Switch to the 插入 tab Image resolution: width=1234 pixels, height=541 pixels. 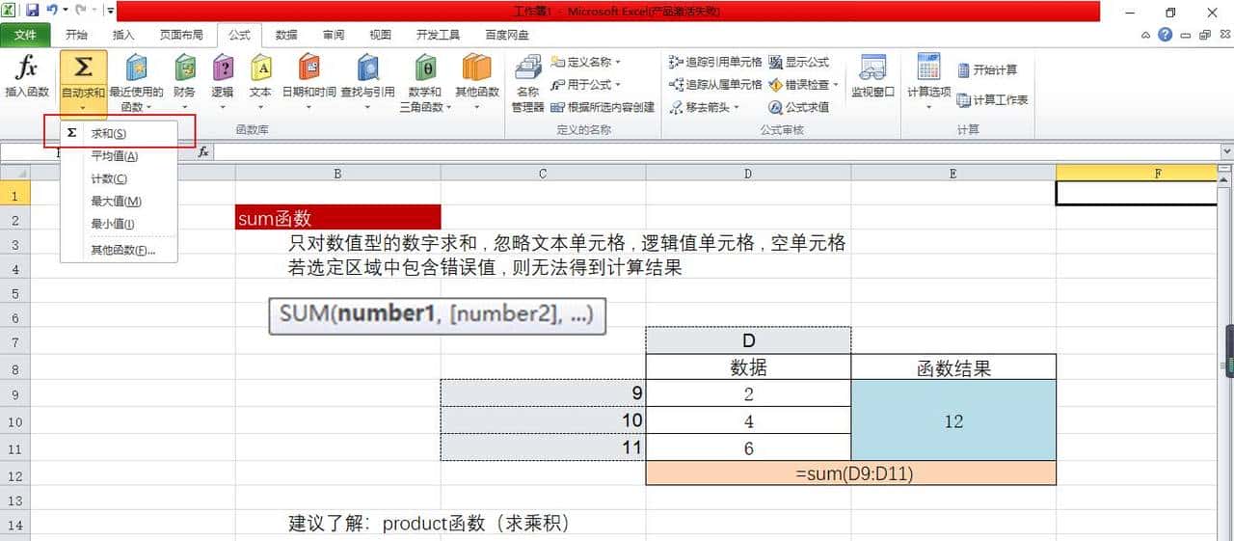pyautogui.click(x=123, y=35)
